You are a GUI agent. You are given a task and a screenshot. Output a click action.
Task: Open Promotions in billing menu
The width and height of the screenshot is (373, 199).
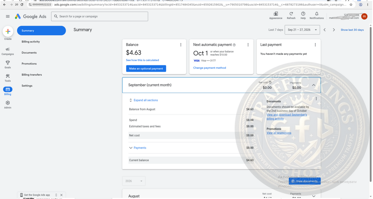(29, 64)
